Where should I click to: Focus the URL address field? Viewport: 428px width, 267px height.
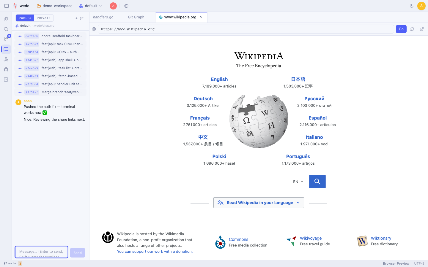246,29
